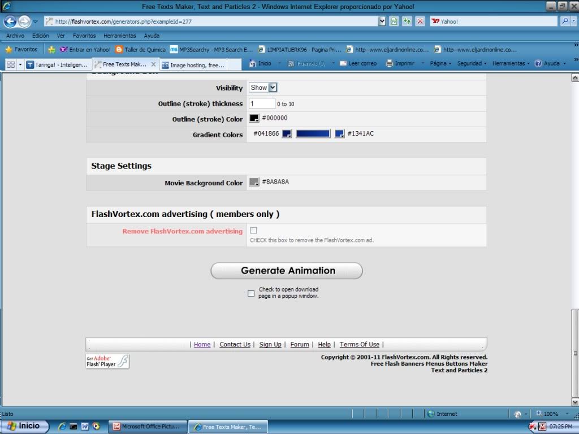579x434 pixels.
Task: Switch to the Taringa! tab
Action: pyautogui.click(x=58, y=64)
